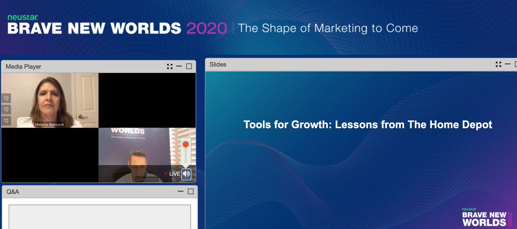Mute audio with the speaker icon
Viewport: 517px width, 229px height.
click(186, 174)
